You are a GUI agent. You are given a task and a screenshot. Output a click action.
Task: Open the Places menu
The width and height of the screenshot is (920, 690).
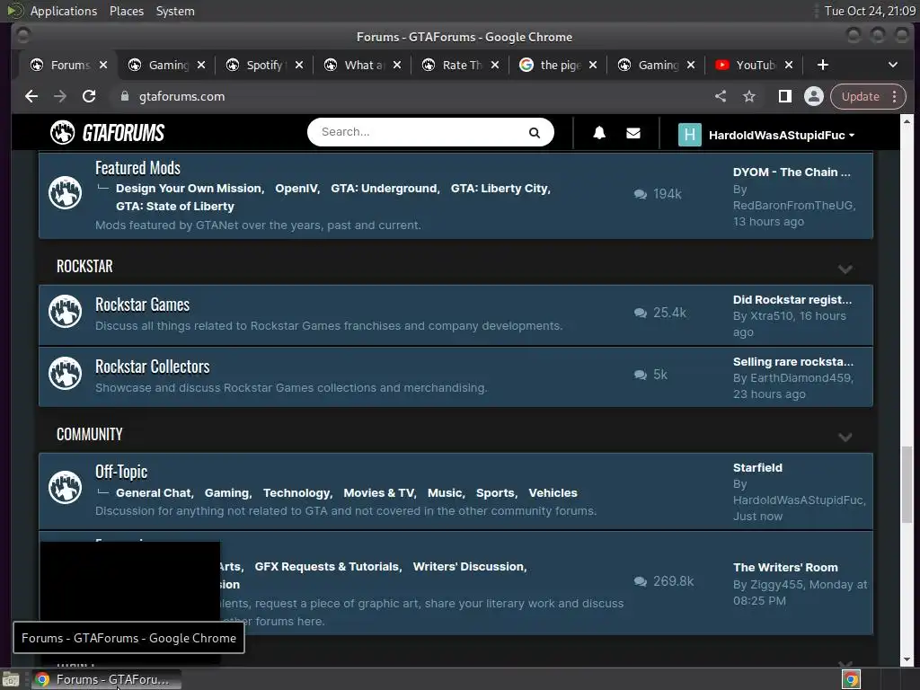(x=126, y=11)
